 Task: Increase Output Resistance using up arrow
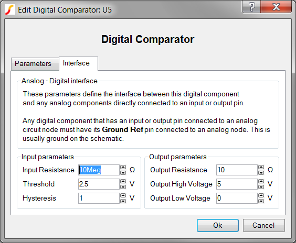261,167
